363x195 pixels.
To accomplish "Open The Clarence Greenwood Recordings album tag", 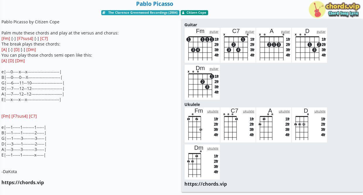I will point(143,13).
